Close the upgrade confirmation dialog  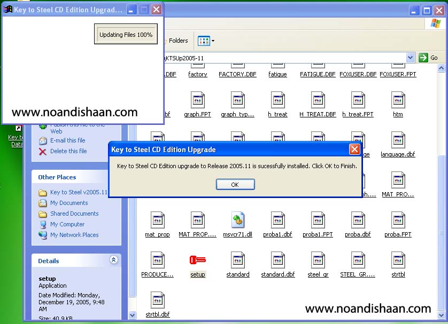click(354, 149)
